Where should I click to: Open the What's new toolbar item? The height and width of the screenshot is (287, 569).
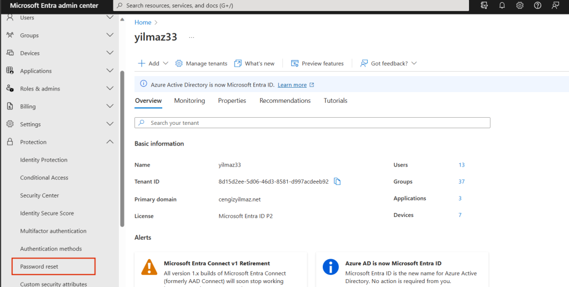point(254,63)
